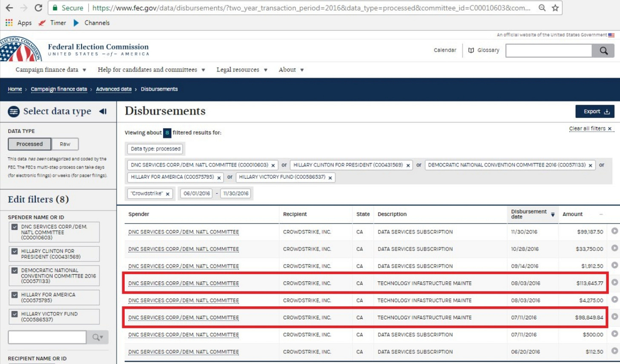The width and height of the screenshot is (620, 364).
Task: Open the Channels bookmark
Action: (x=92, y=23)
